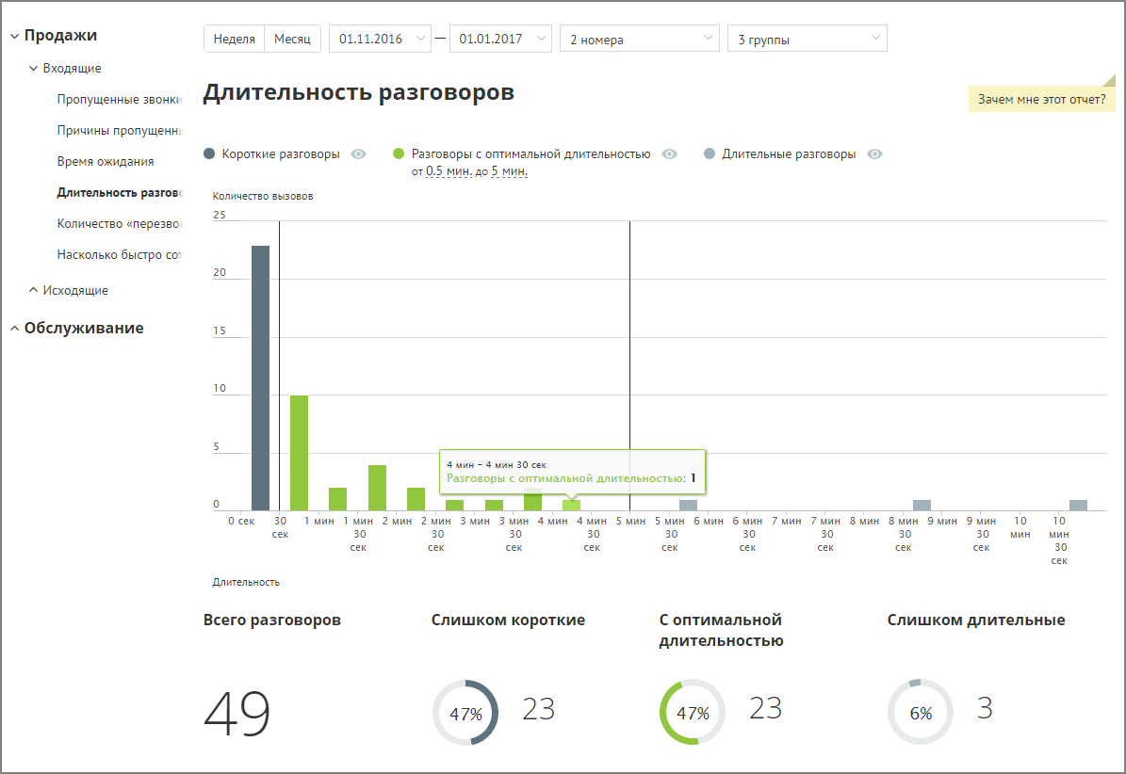Viewport: 1126px width, 774px height.
Task: Open the 3 группы dropdown
Action: pos(808,39)
